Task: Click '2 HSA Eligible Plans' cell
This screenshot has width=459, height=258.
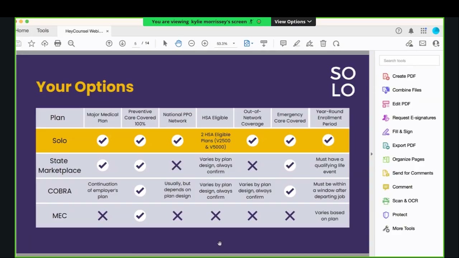Action: 216,141
